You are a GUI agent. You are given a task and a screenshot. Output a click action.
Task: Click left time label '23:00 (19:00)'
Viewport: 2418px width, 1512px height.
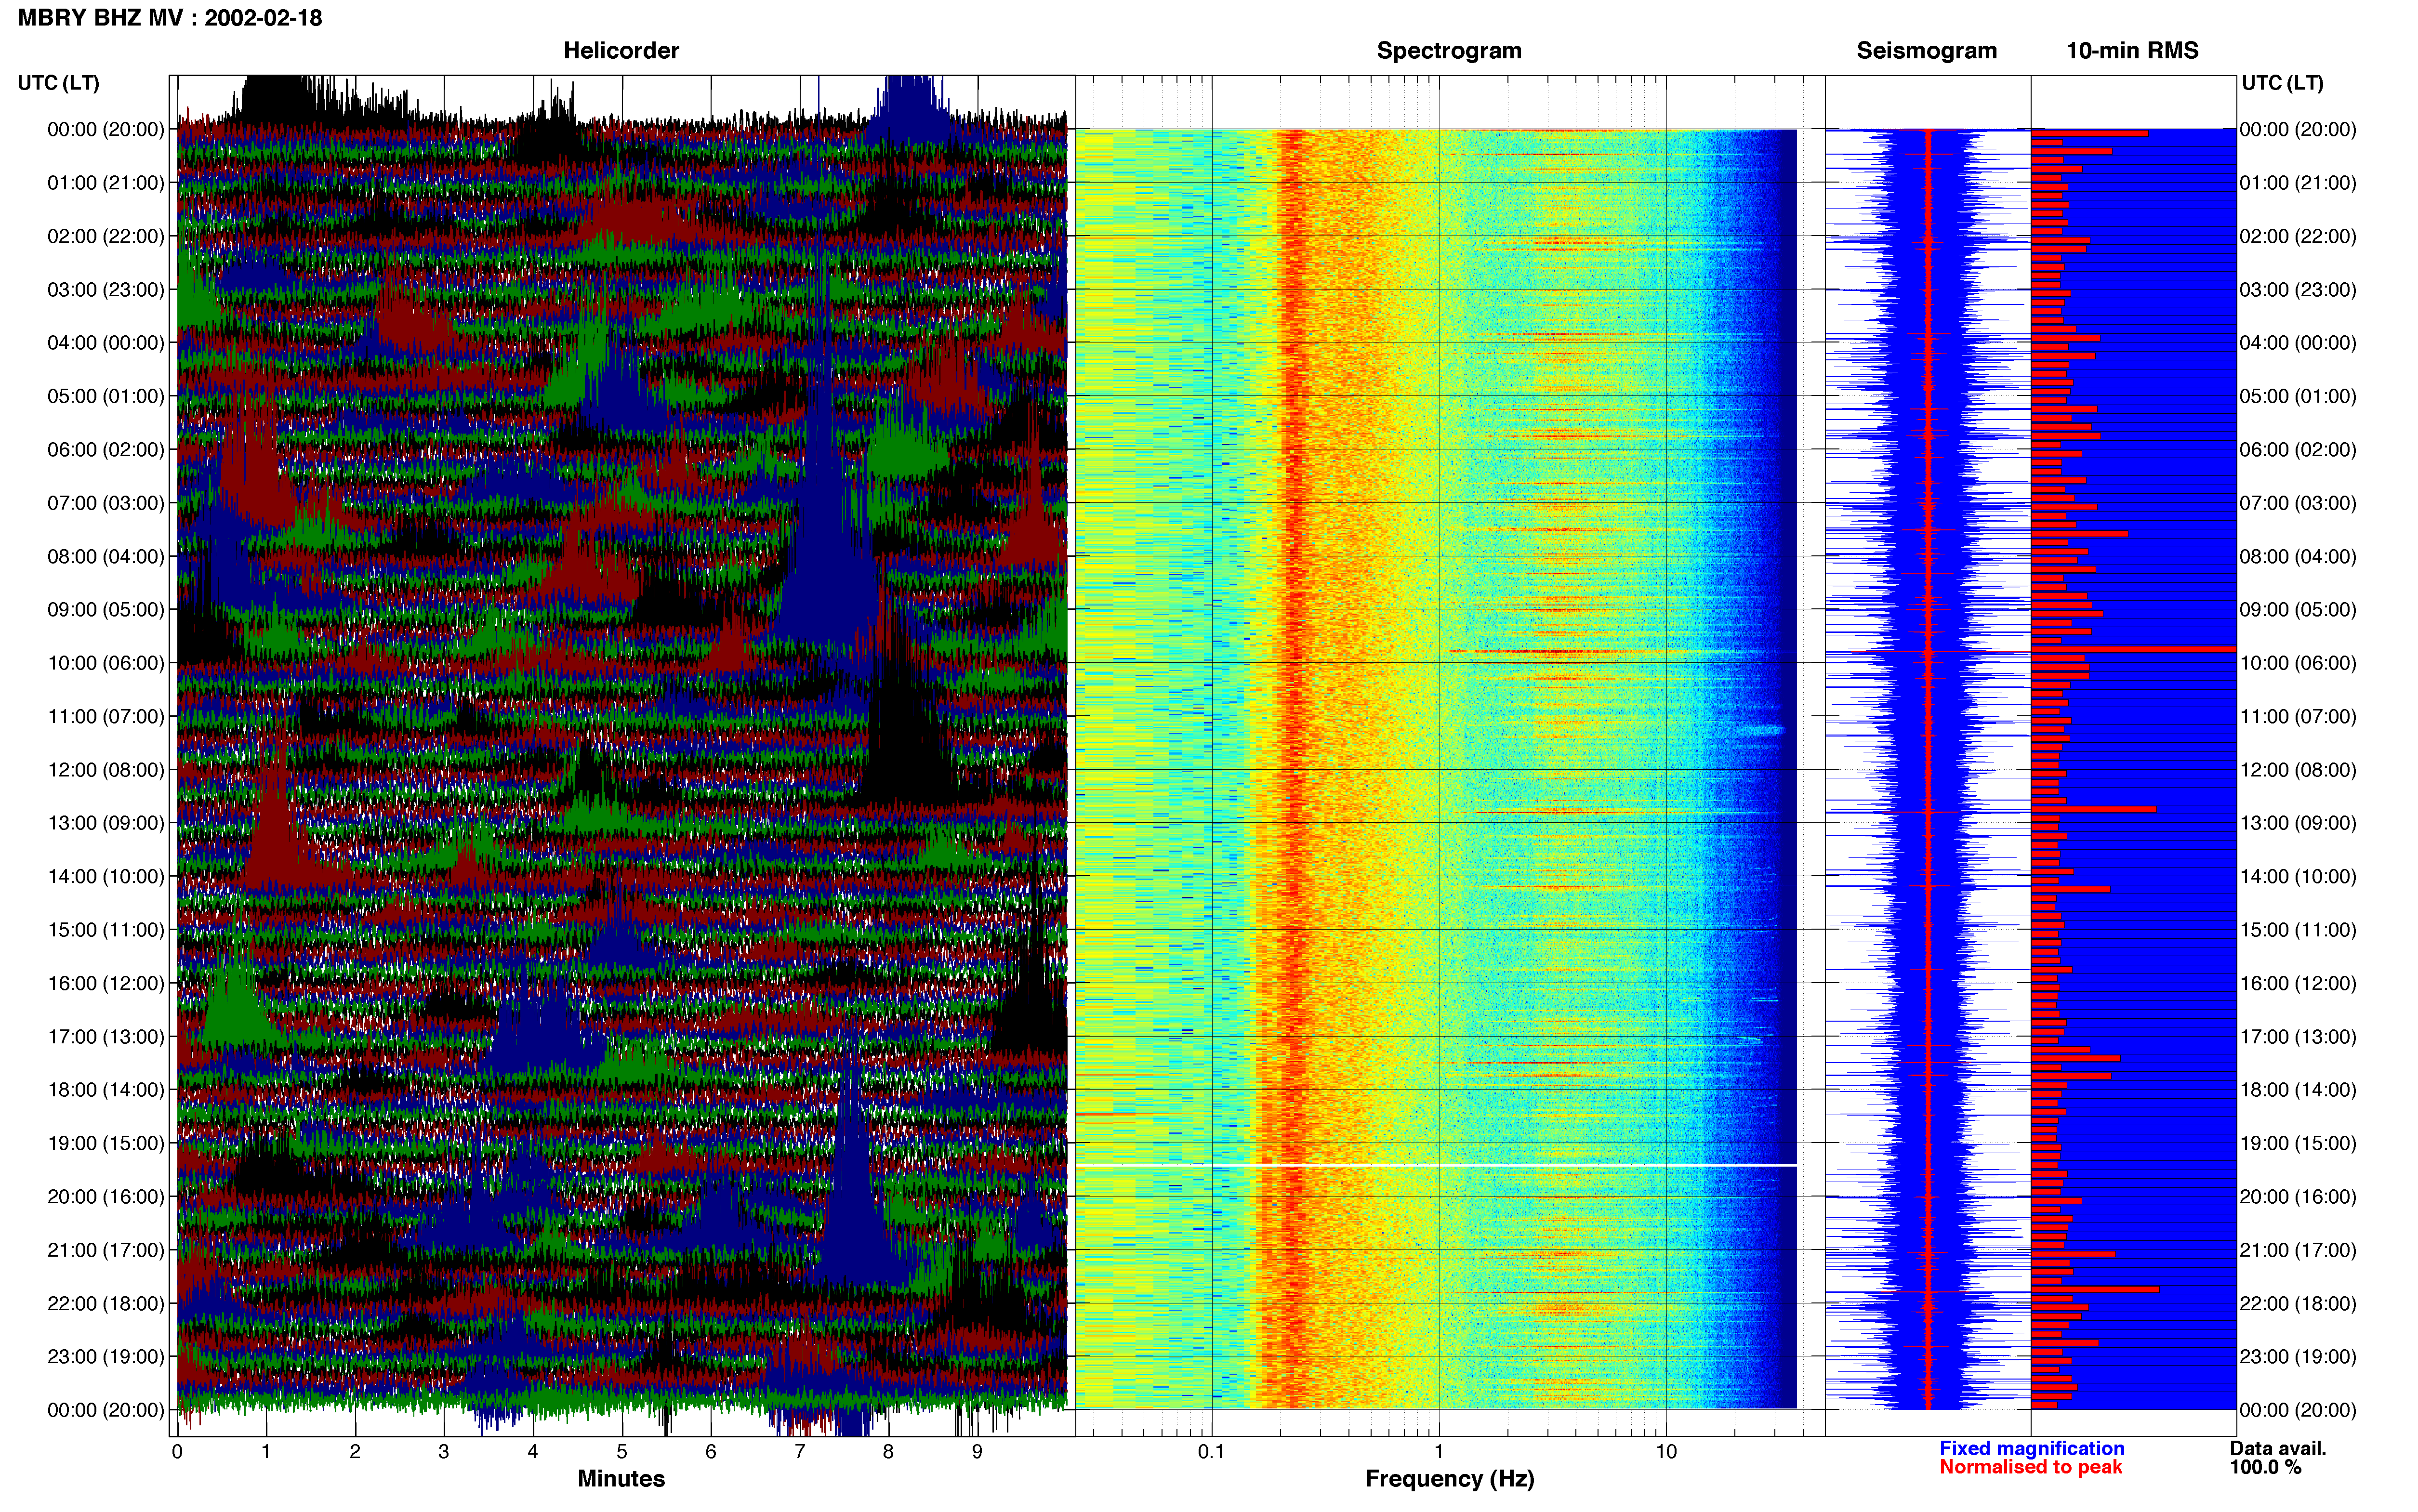click(x=106, y=1357)
